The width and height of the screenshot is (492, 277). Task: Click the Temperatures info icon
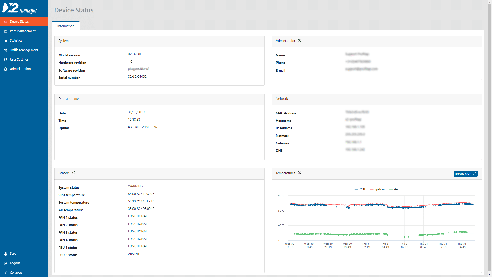coord(299,173)
